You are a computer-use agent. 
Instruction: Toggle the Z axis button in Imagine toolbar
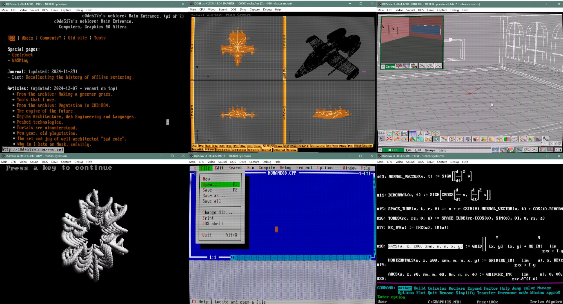click(272, 146)
